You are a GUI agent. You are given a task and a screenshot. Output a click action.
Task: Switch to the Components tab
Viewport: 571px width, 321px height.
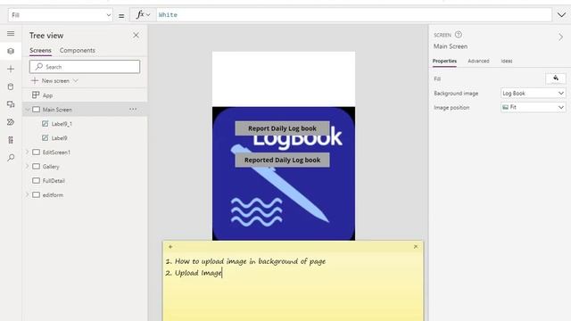(78, 50)
